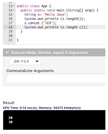Click first output line in result console
108x134 pixels.
pos(11,118)
